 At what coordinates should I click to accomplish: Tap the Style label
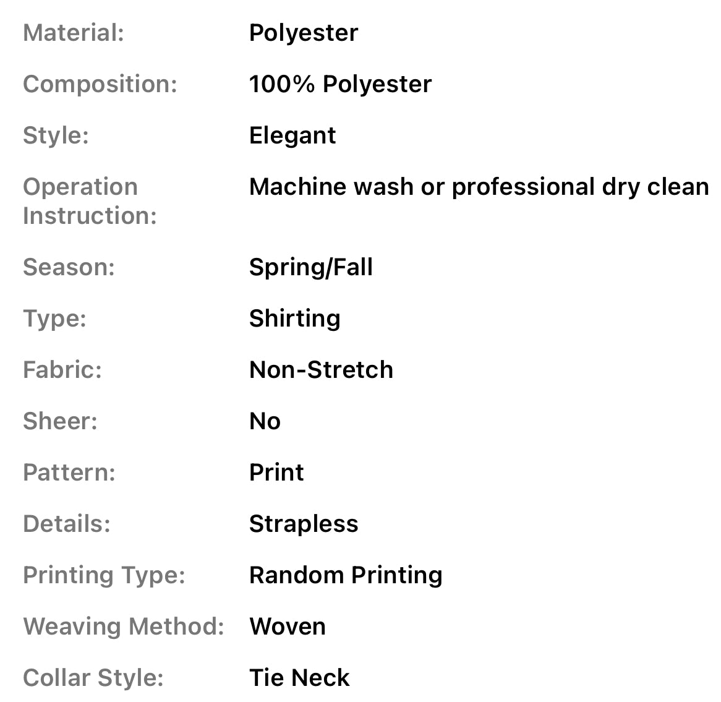pyautogui.click(x=56, y=135)
